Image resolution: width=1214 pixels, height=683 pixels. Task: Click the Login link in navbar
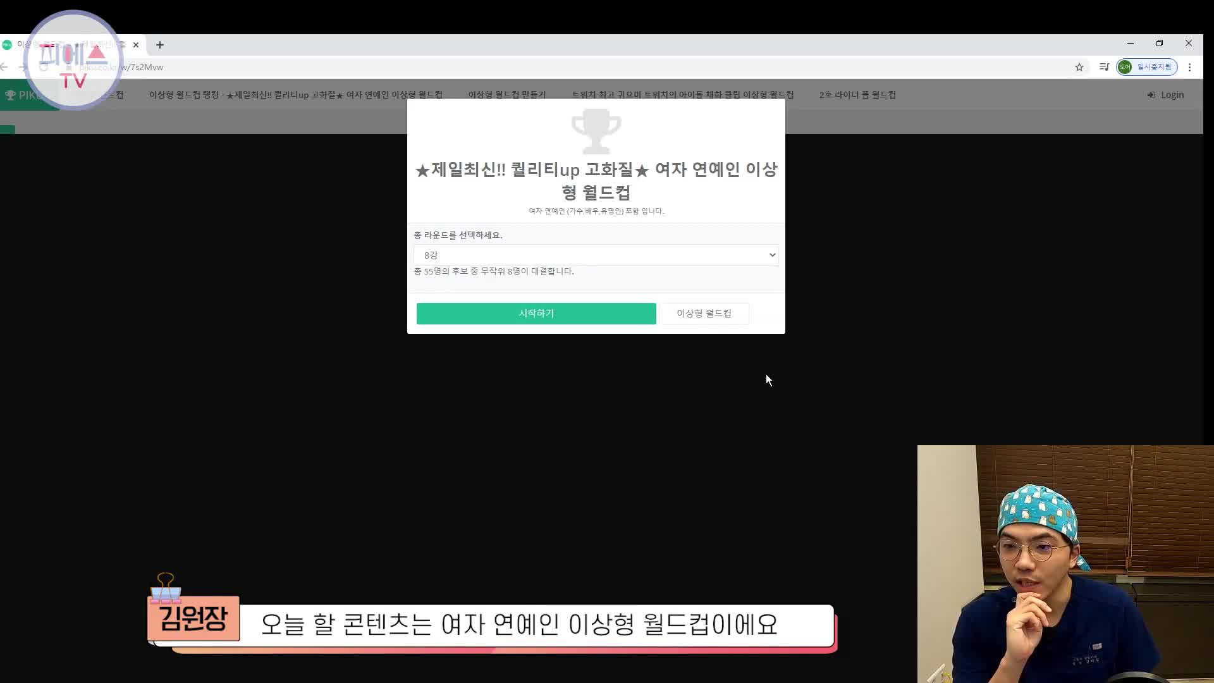pyautogui.click(x=1165, y=95)
